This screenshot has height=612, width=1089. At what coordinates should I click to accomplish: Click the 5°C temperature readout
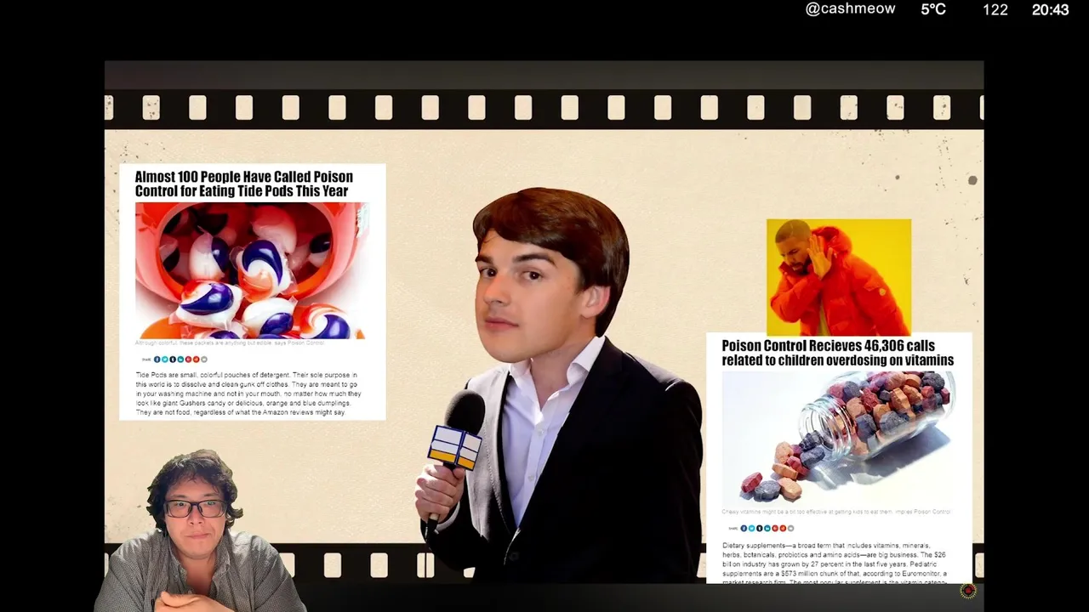pos(933,9)
